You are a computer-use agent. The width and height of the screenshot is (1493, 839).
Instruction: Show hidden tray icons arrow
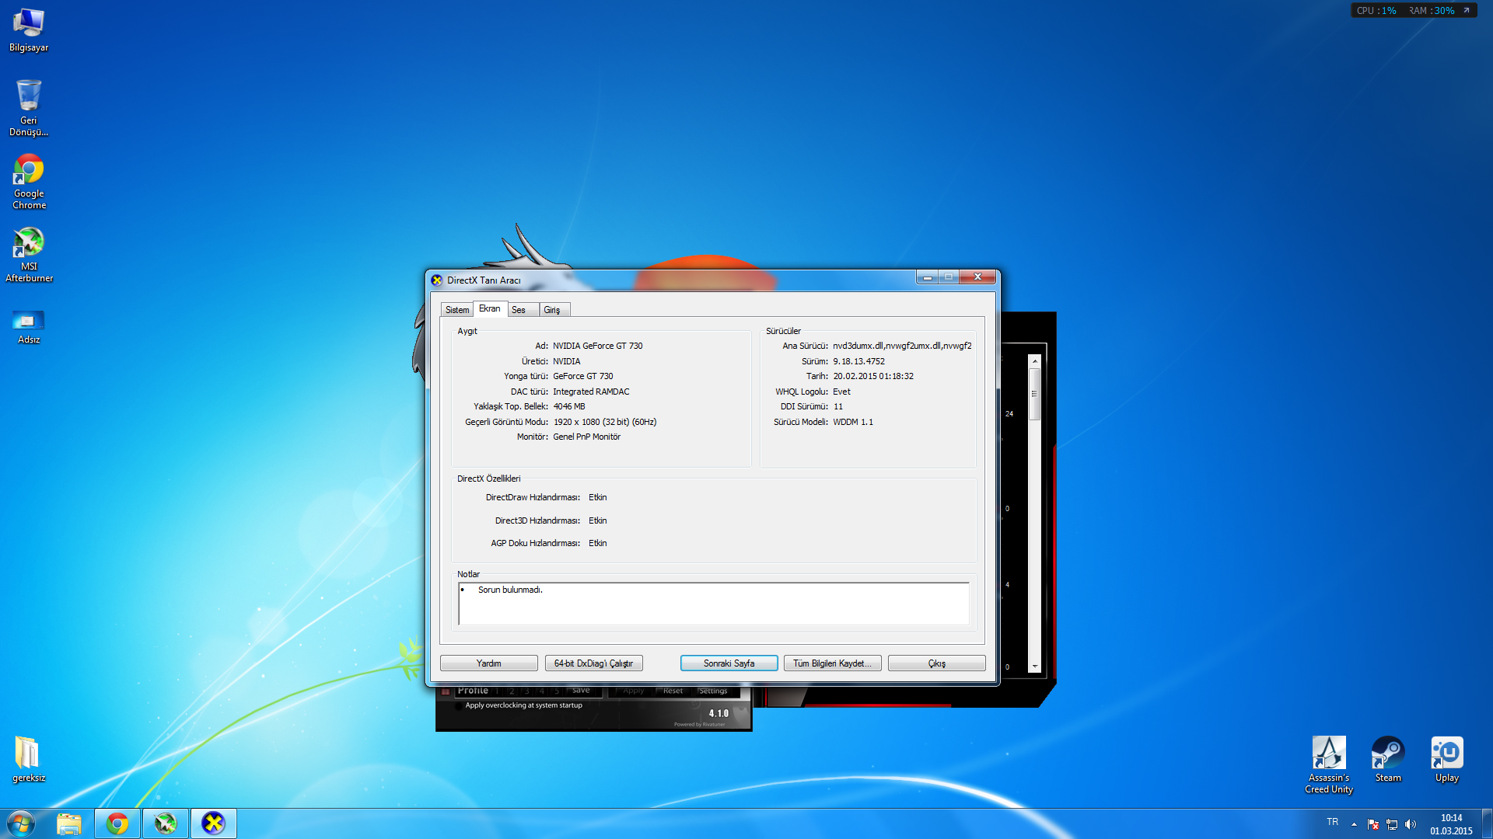pyautogui.click(x=1354, y=824)
